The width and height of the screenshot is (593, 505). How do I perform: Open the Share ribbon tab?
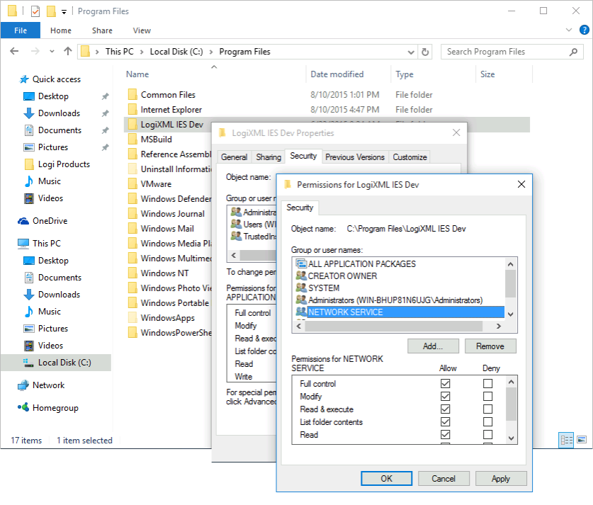point(102,30)
